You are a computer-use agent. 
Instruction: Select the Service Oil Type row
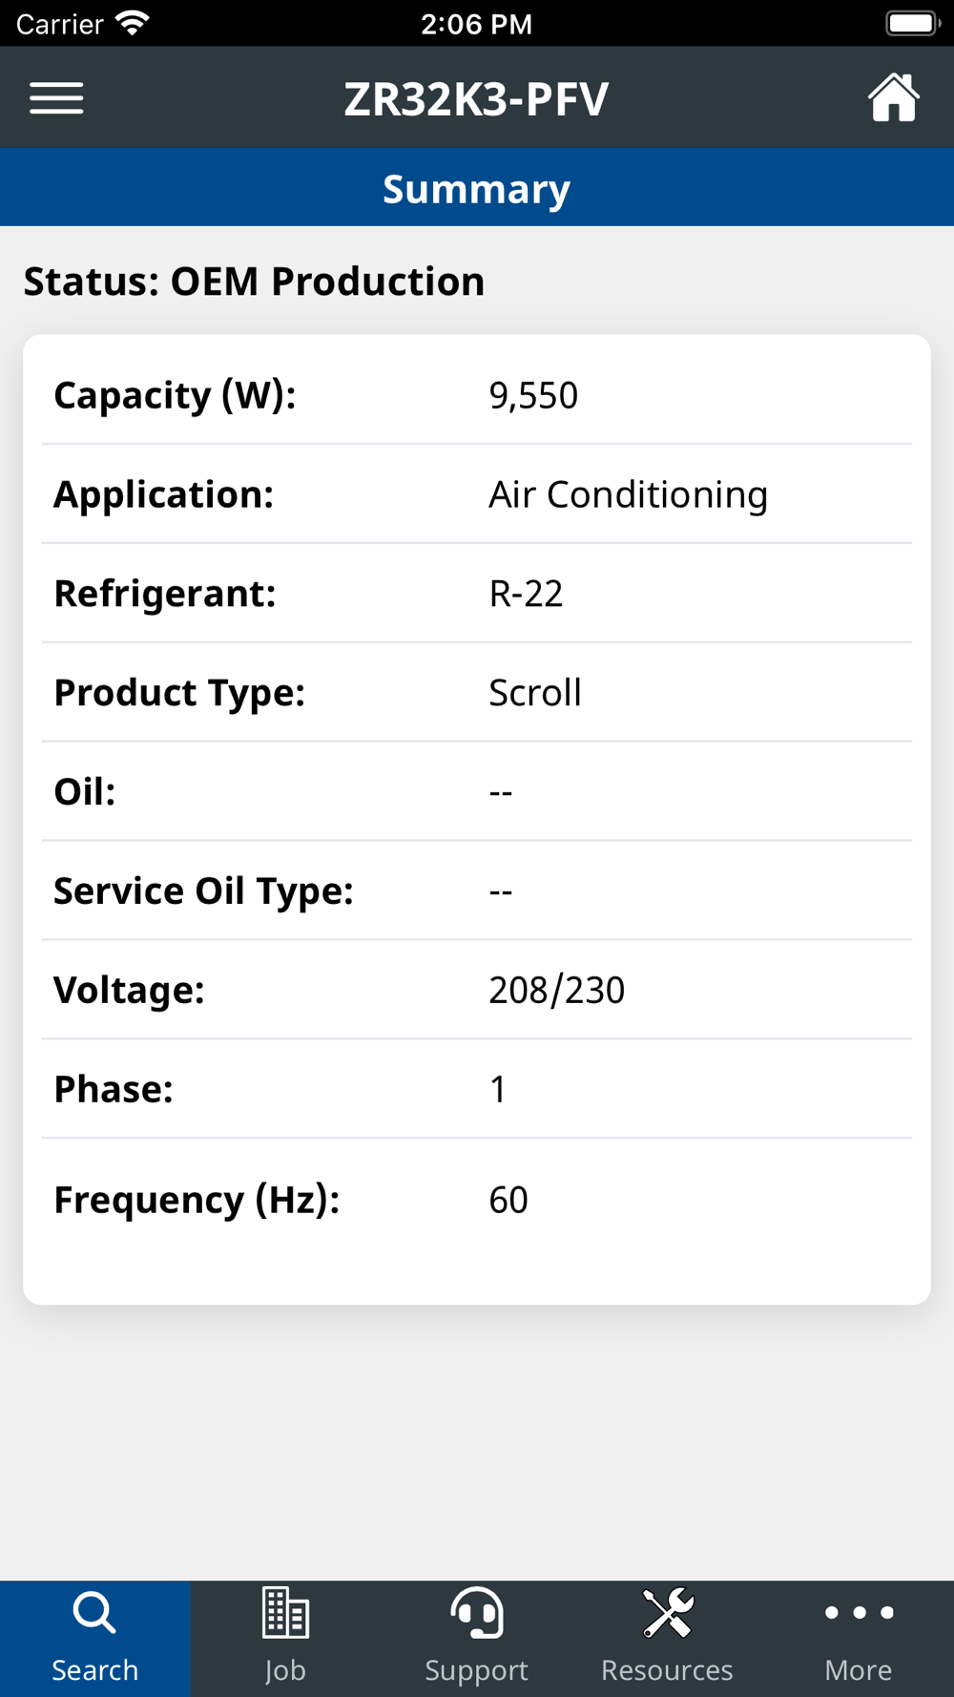(477, 891)
